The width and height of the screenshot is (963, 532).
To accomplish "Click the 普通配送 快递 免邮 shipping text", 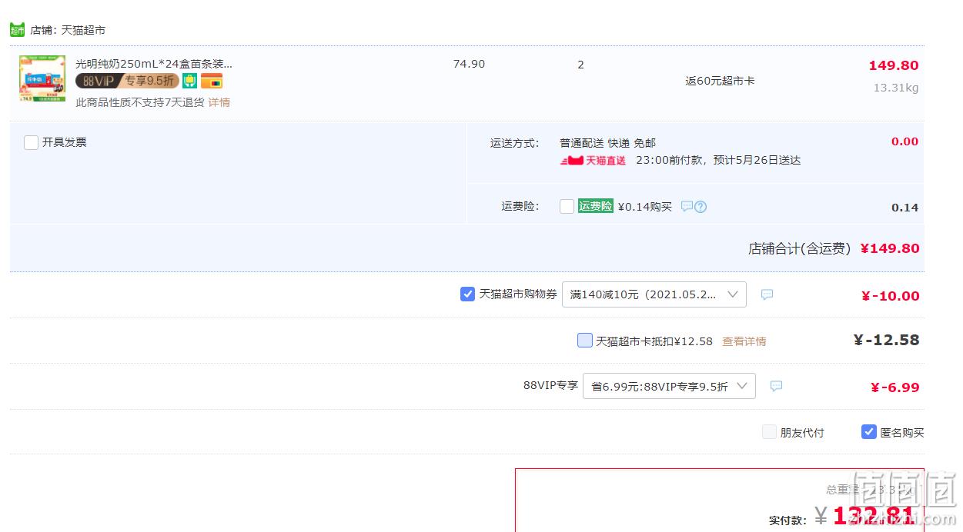I will (x=608, y=143).
